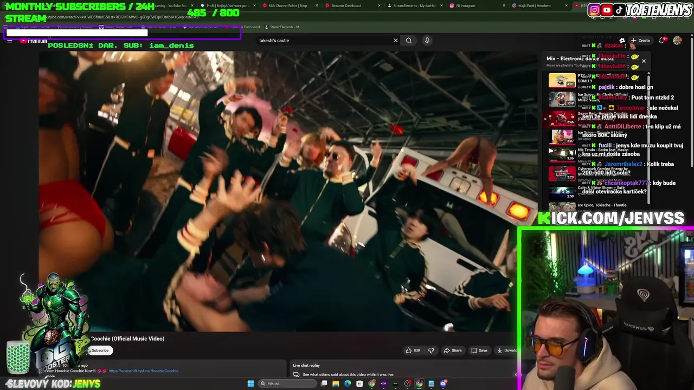Click the video player to pause playback

287,191
